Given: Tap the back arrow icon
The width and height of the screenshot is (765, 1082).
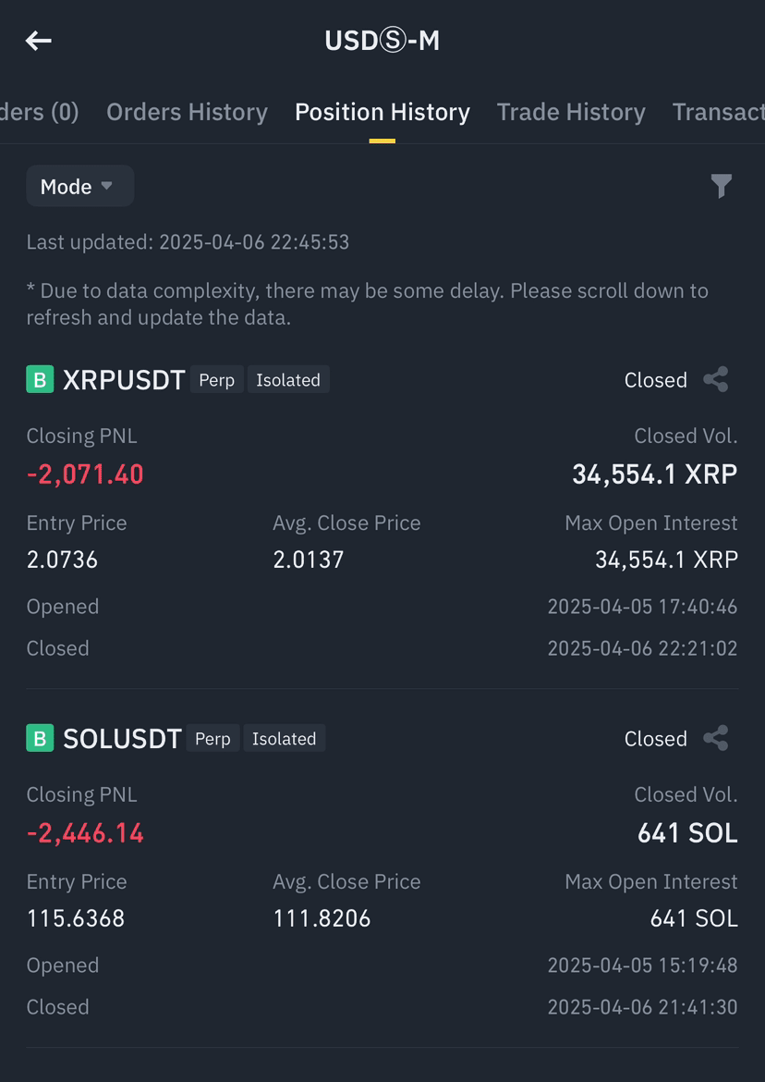Looking at the screenshot, I should pyautogui.click(x=39, y=41).
